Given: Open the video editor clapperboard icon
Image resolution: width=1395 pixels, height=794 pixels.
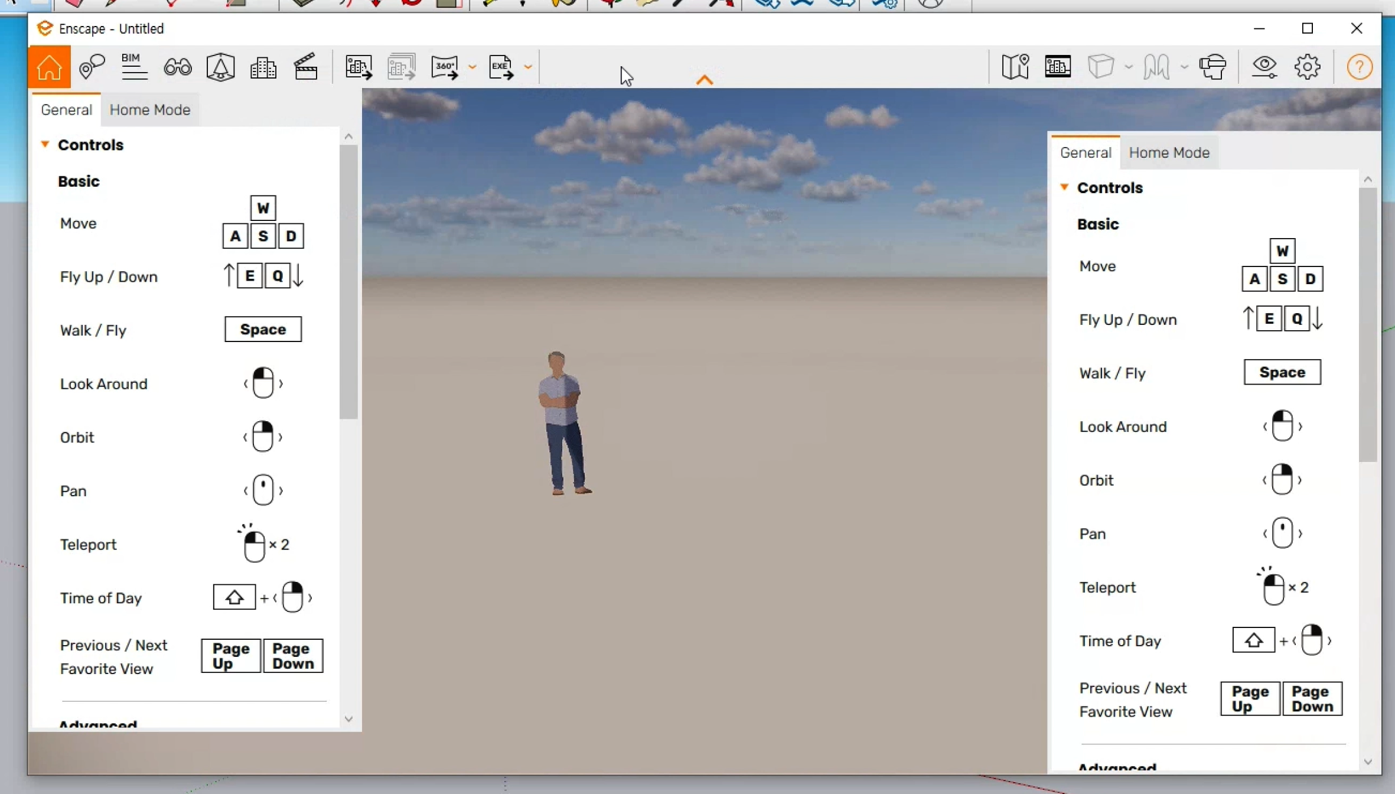Looking at the screenshot, I should (306, 67).
